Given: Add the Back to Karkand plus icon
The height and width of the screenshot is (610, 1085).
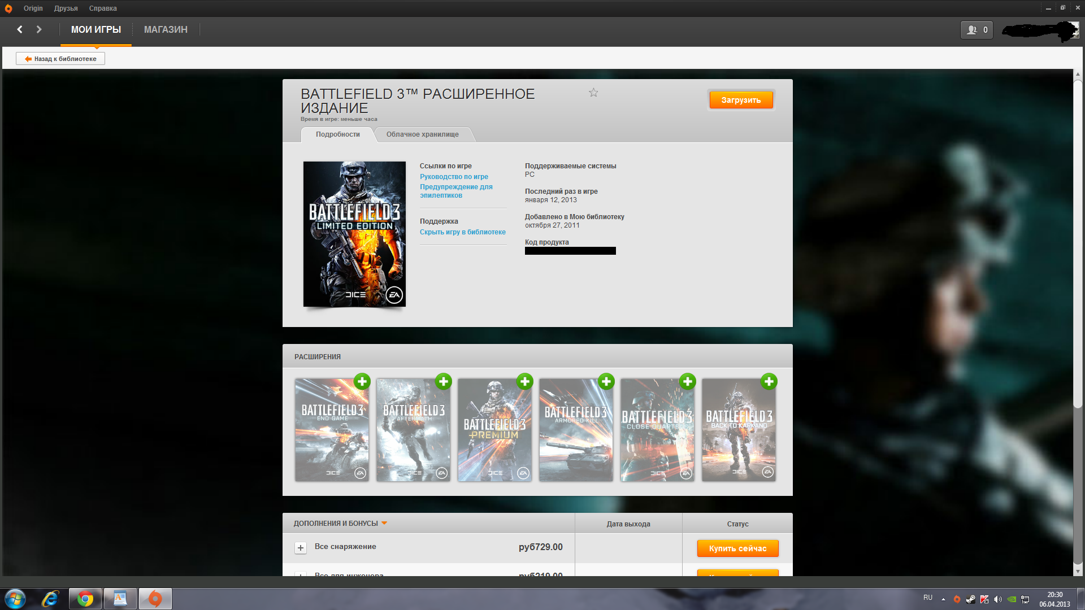Looking at the screenshot, I should (769, 381).
